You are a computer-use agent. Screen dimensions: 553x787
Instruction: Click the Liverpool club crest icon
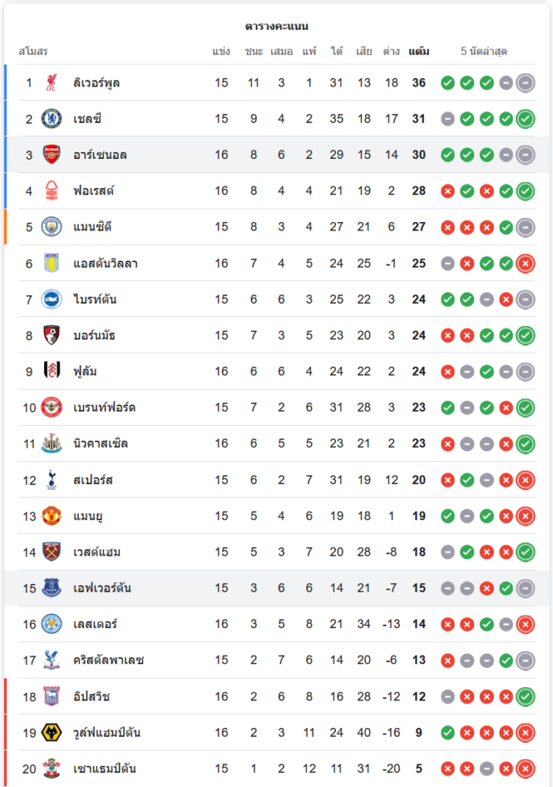(51, 83)
